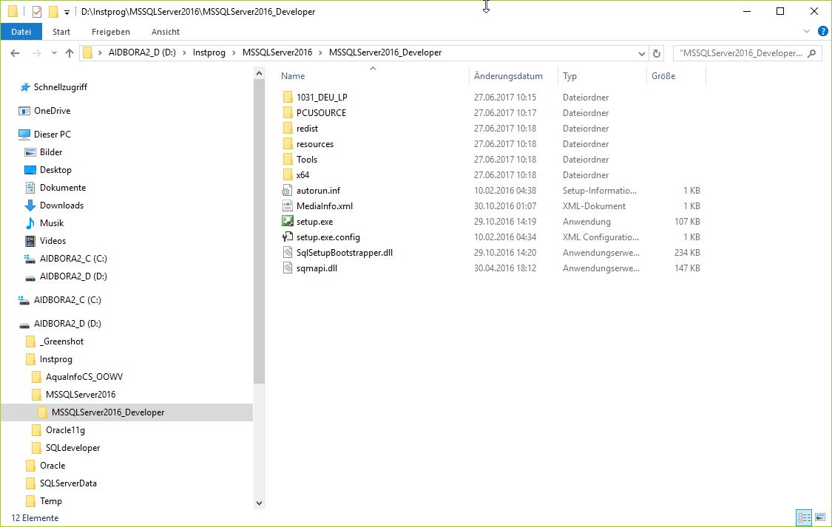The width and height of the screenshot is (832, 527).
Task: Refresh the current folder view
Action: [x=657, y=53]
